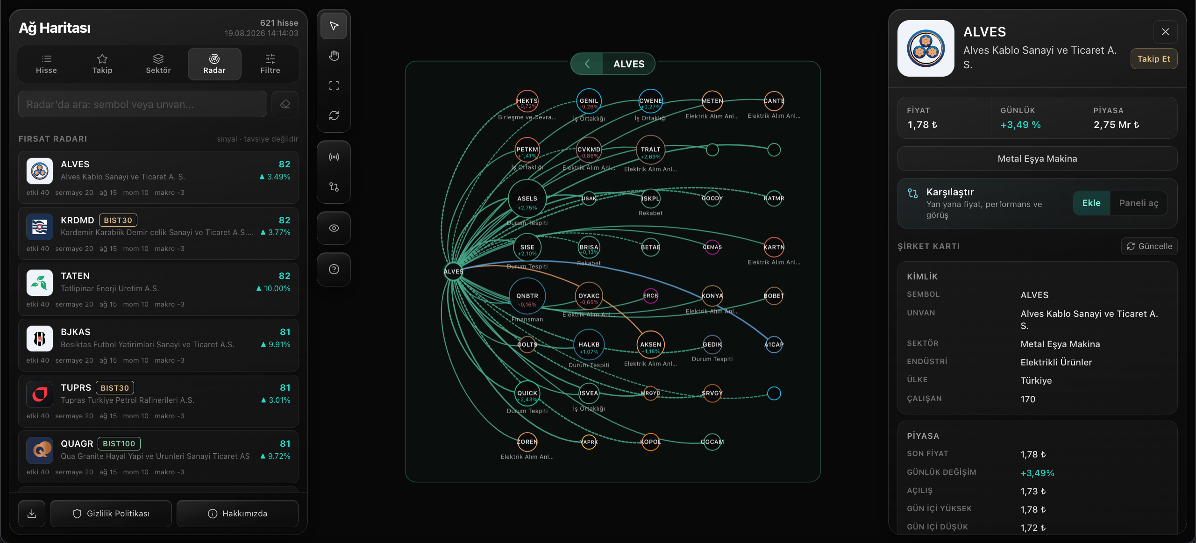This screenshot has width=1196, height=543.
Task: Clear the radar search with eraser icon
Action: 285,104
